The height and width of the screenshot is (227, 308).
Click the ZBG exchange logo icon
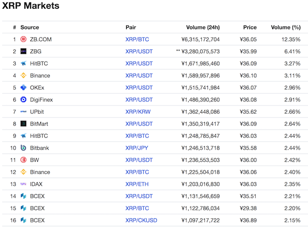tap(24, 51)
